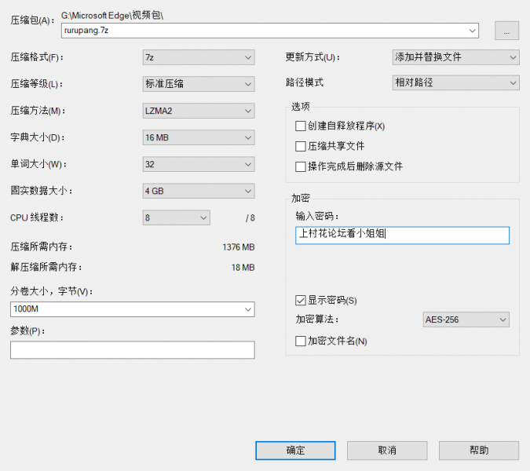Screen dimensions: 530x471
Task: Enable 操作完成后删除源文件 checkbox
Action: click(x=301, y=166)
